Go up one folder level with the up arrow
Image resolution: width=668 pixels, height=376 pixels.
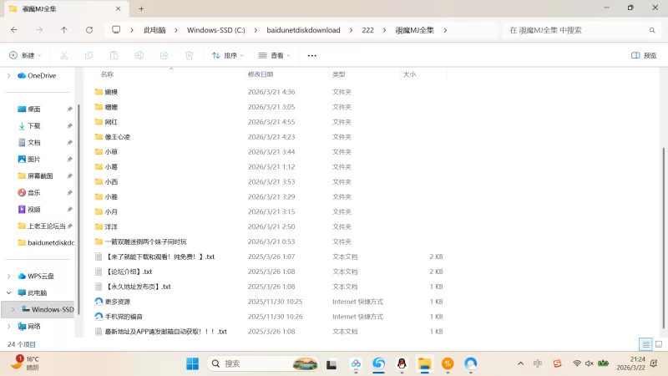(x=64, y=30)
